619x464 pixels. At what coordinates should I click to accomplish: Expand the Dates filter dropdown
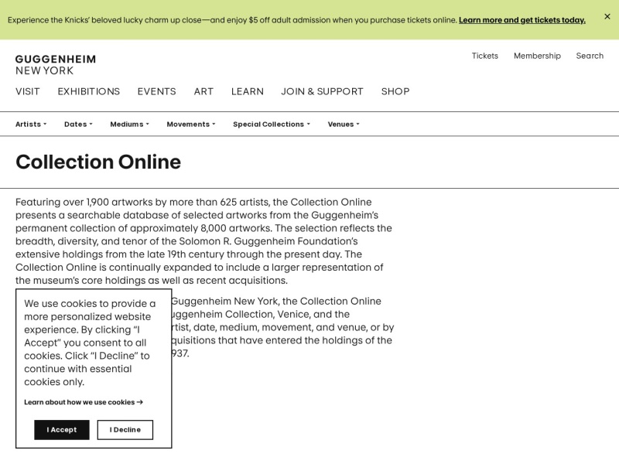[x=78, y=125]
